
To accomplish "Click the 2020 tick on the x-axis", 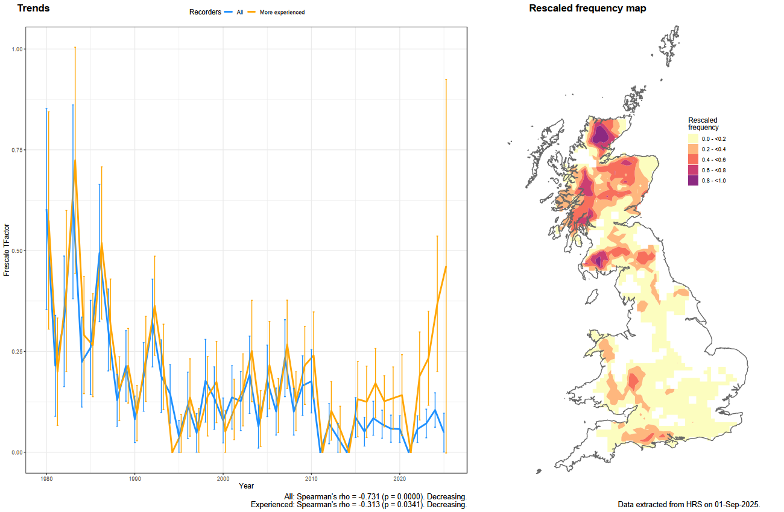I will (400, 478).
